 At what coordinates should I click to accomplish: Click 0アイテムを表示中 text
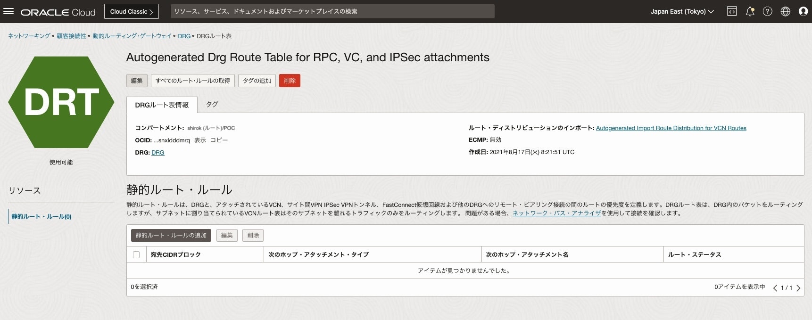(x=740, y=287)
